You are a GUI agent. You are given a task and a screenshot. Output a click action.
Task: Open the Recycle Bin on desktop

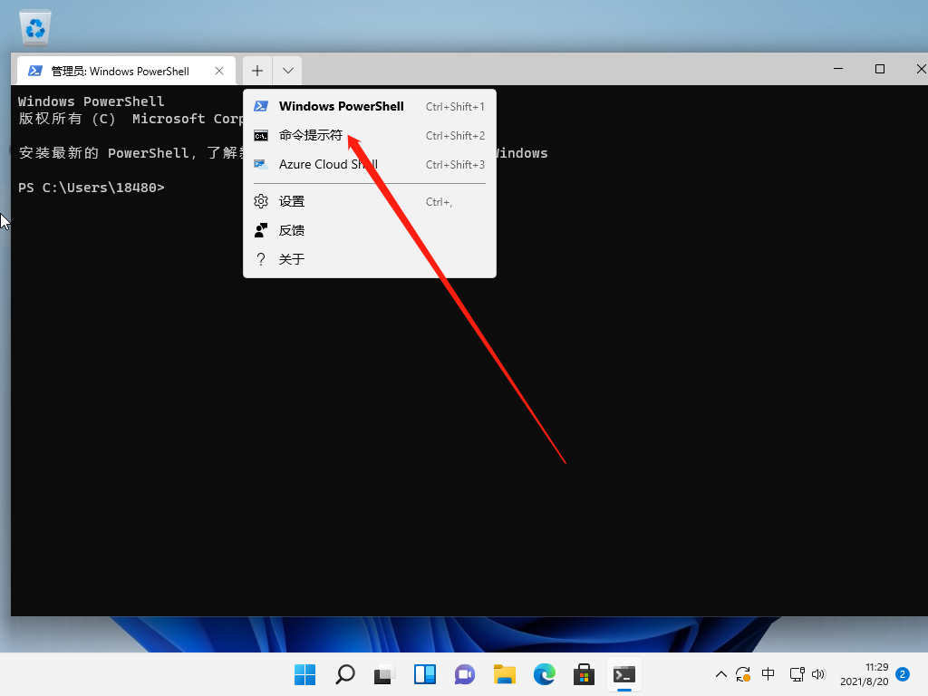click(x=36, y=28)
